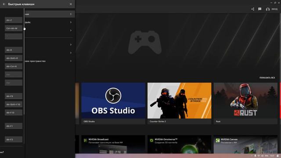Image resolution: width=281 pixels, height=158 pixels.
Task: Edit the Alt+F9 shortcut field
Action: [14, 96]
